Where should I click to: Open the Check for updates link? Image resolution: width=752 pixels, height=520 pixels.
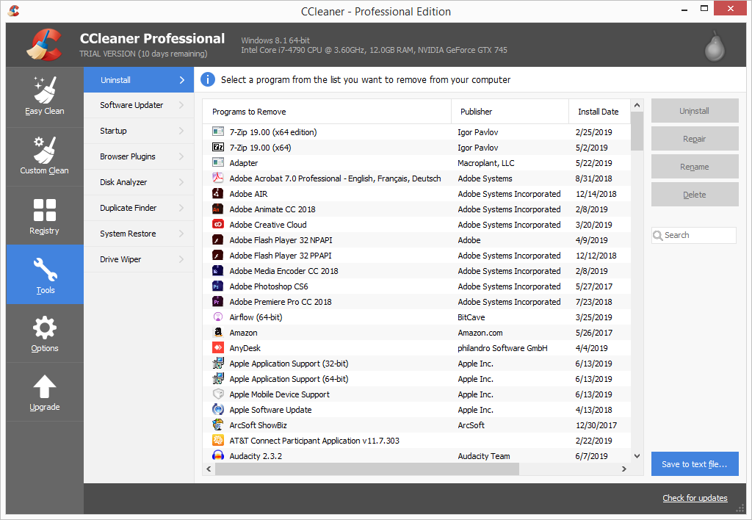(695, 497)
